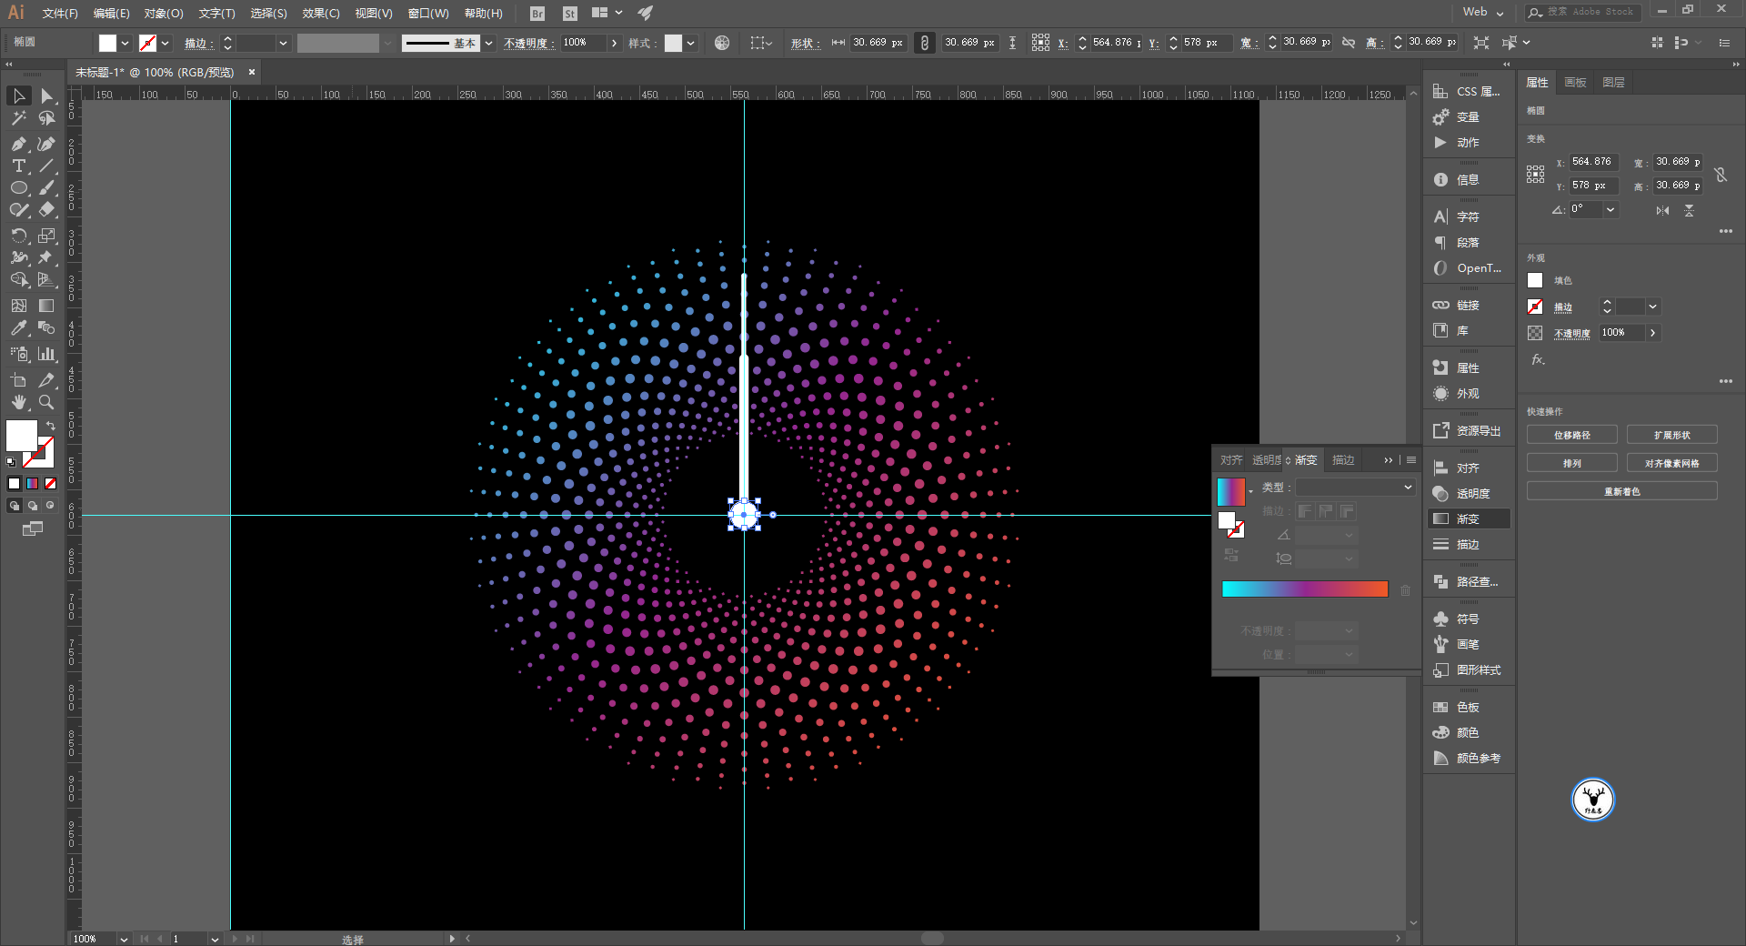
Task: Click the gradient slider bar
Action: coord(1305,589)
